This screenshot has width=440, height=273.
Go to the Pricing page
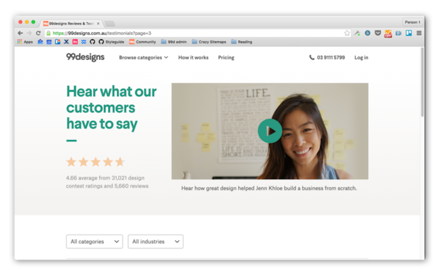click(x=226, y=58)
